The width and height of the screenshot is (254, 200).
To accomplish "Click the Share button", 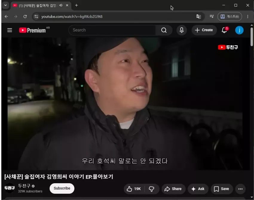I will pyautogui.click(x=173, y=189).
